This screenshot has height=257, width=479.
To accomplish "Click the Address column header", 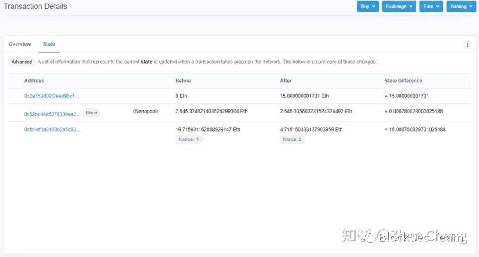I will tap(34, 81).
